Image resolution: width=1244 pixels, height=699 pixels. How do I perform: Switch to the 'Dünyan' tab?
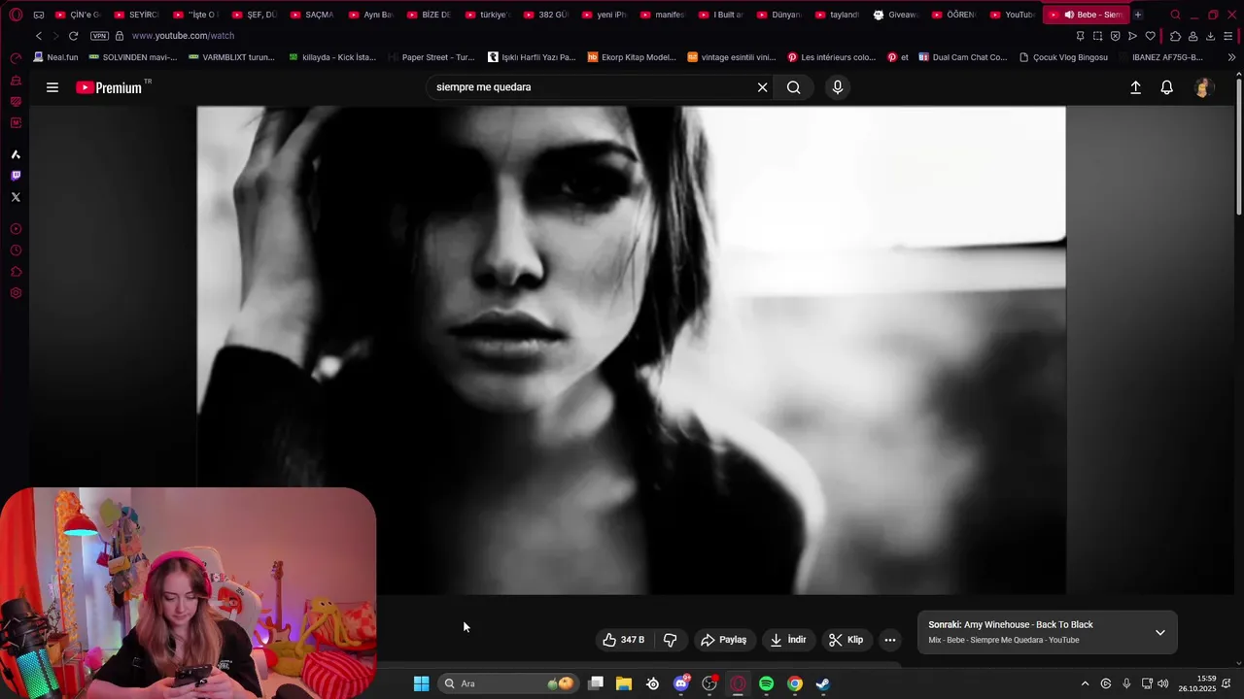pyautogui.click(x=777, y=15)
